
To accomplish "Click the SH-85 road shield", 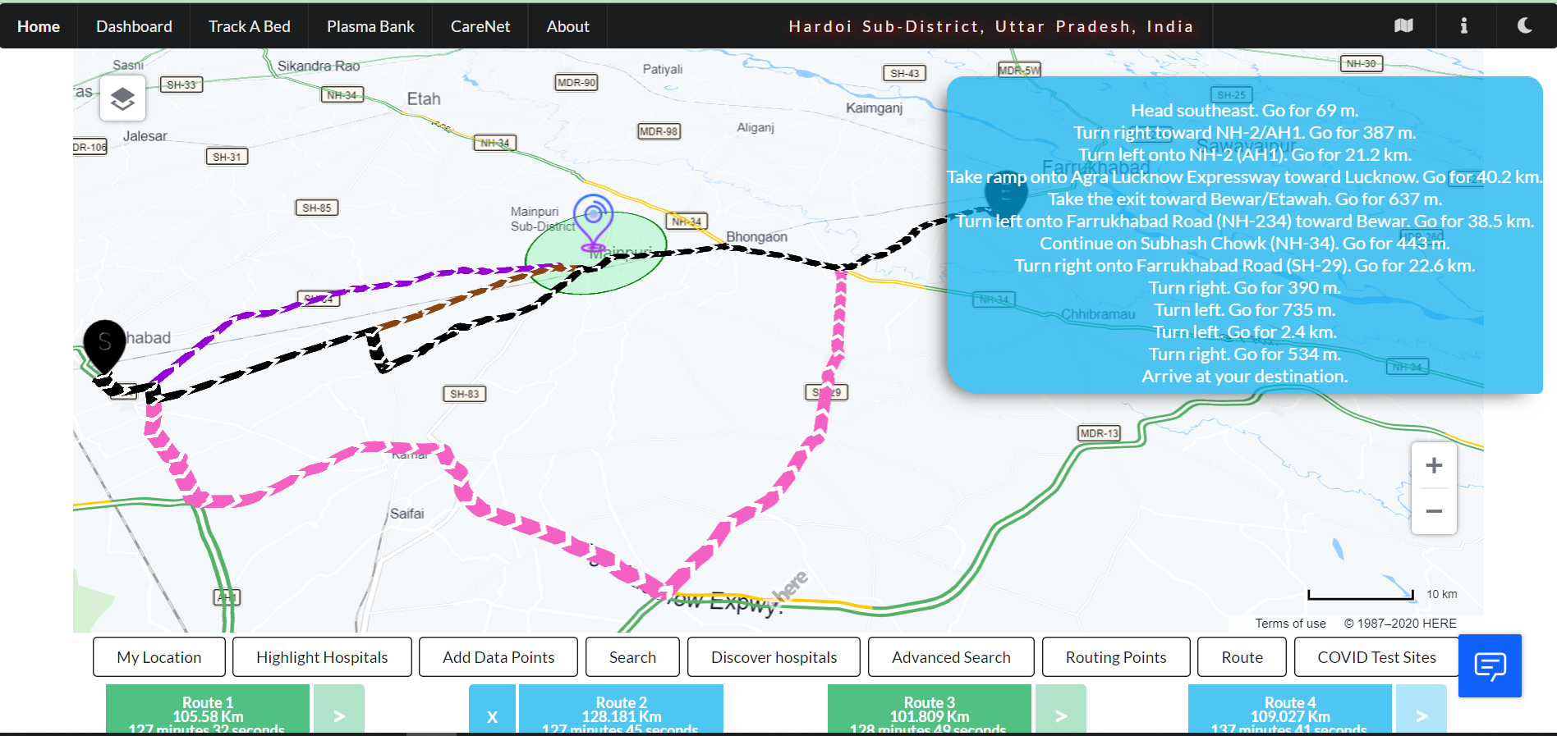I will tap(316, 208).
